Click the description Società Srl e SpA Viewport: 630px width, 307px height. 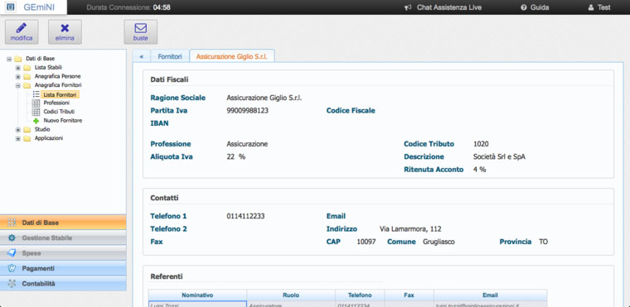[499, 157]
